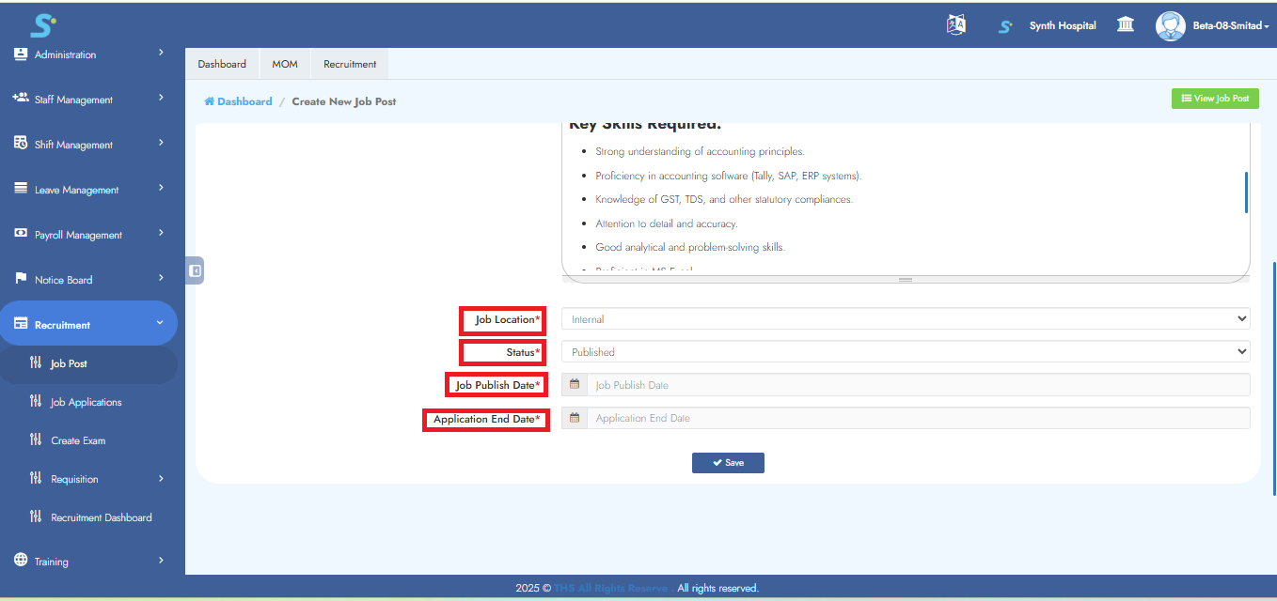Switch to the MOM tab

pyautogui.click(x=285, y=64)
